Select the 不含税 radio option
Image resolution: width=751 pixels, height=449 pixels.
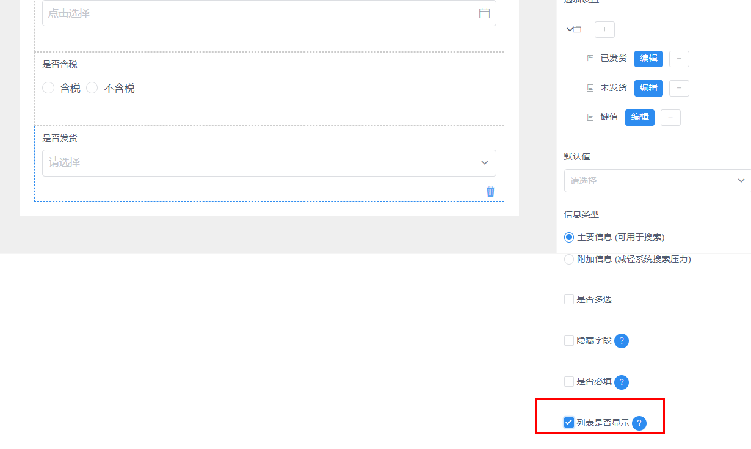92,88
